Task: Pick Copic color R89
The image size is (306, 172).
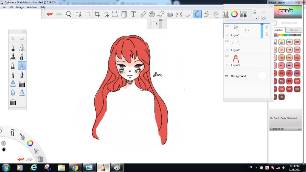Action: [x=281, y=97]
